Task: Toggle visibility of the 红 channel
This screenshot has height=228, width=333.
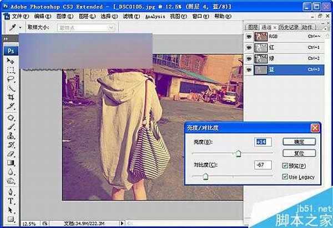Action: tap(249, 48)
